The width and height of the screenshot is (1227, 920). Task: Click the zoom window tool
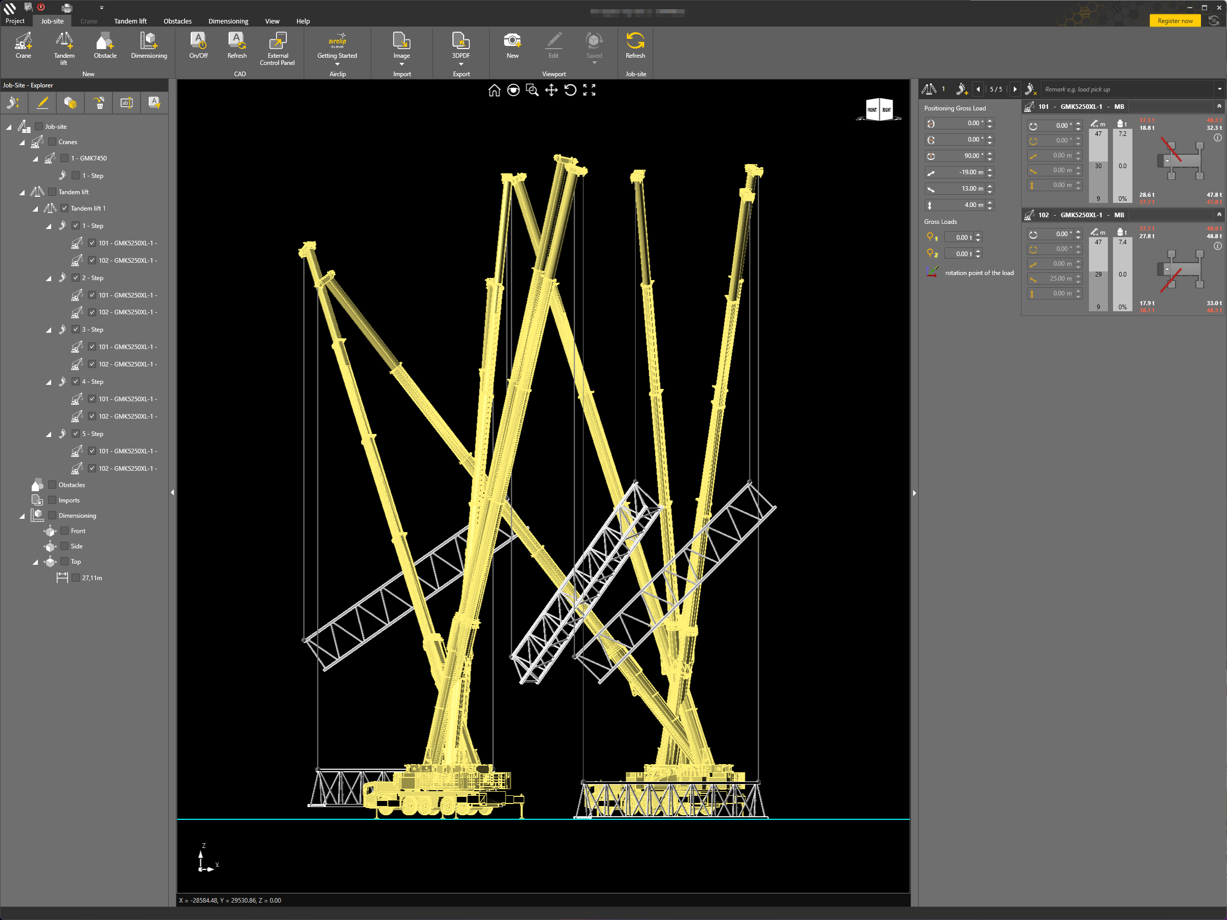click(x=532, y=90)
